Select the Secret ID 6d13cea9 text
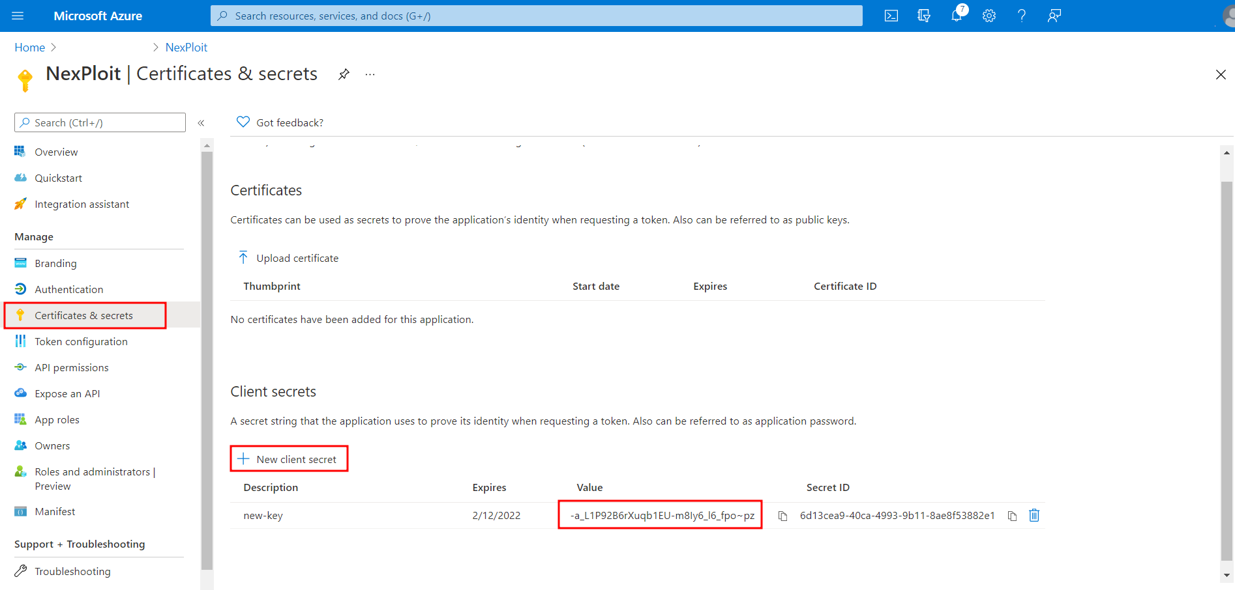Viewport: 1235px width, 590px height. click(897, 515)
